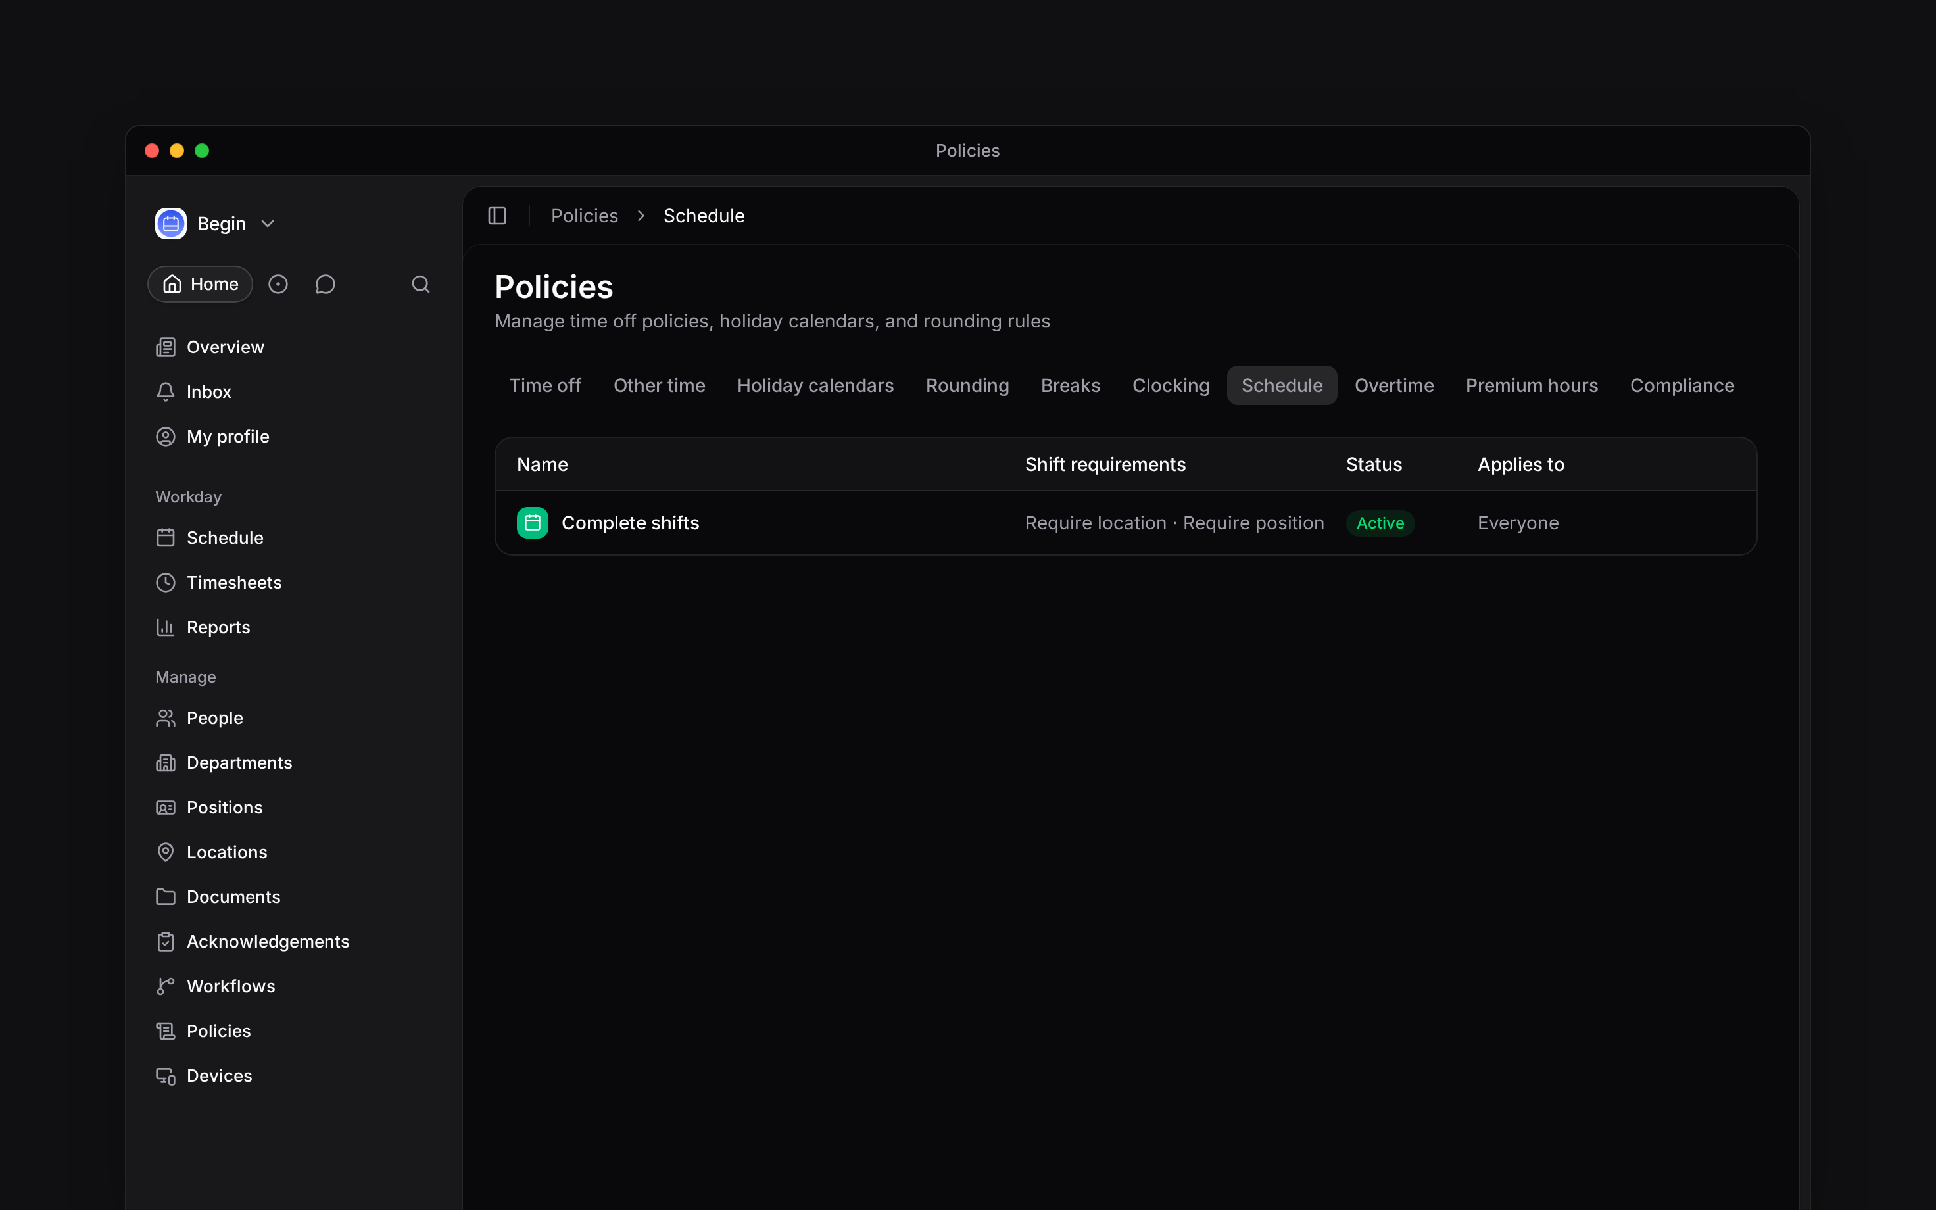Click the Applies to column header
This screenshot has height=1210, width=1936.
coord(1521,465)
